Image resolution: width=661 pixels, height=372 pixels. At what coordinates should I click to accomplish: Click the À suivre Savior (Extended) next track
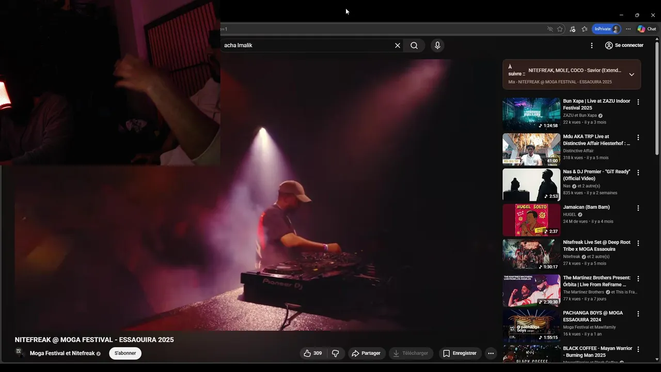pos(572,74)
